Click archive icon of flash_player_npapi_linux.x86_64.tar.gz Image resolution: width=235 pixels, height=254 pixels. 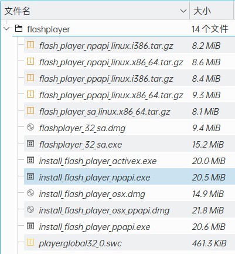pyautogui.click(x=30, y=62)
